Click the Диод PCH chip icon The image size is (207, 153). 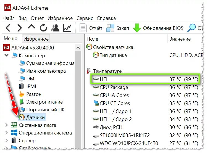click(96, 127)
